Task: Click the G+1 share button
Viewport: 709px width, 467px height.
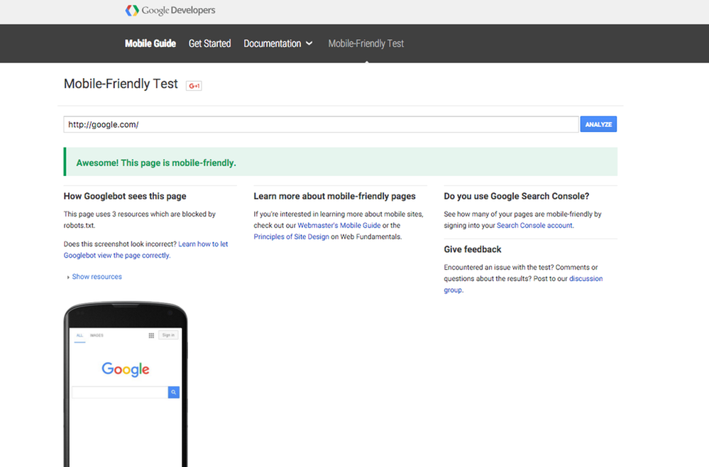Action: [194, 86]
